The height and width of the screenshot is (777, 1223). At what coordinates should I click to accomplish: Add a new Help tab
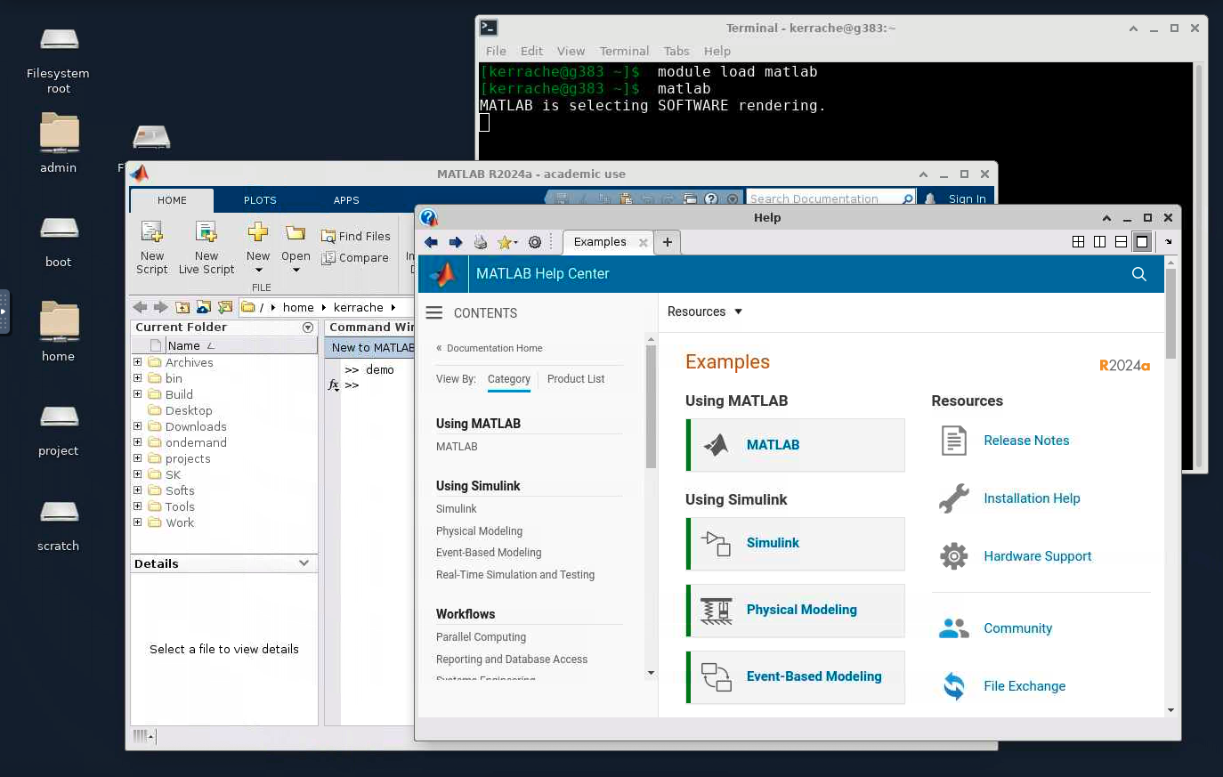pyautogui.click(x=668, y=242)
